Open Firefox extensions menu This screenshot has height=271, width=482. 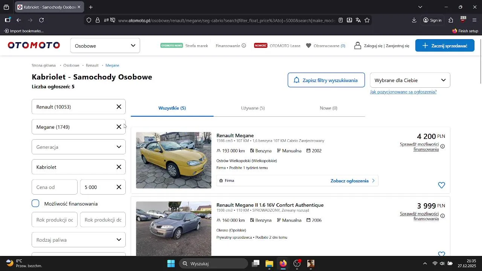tap(451, 20)
